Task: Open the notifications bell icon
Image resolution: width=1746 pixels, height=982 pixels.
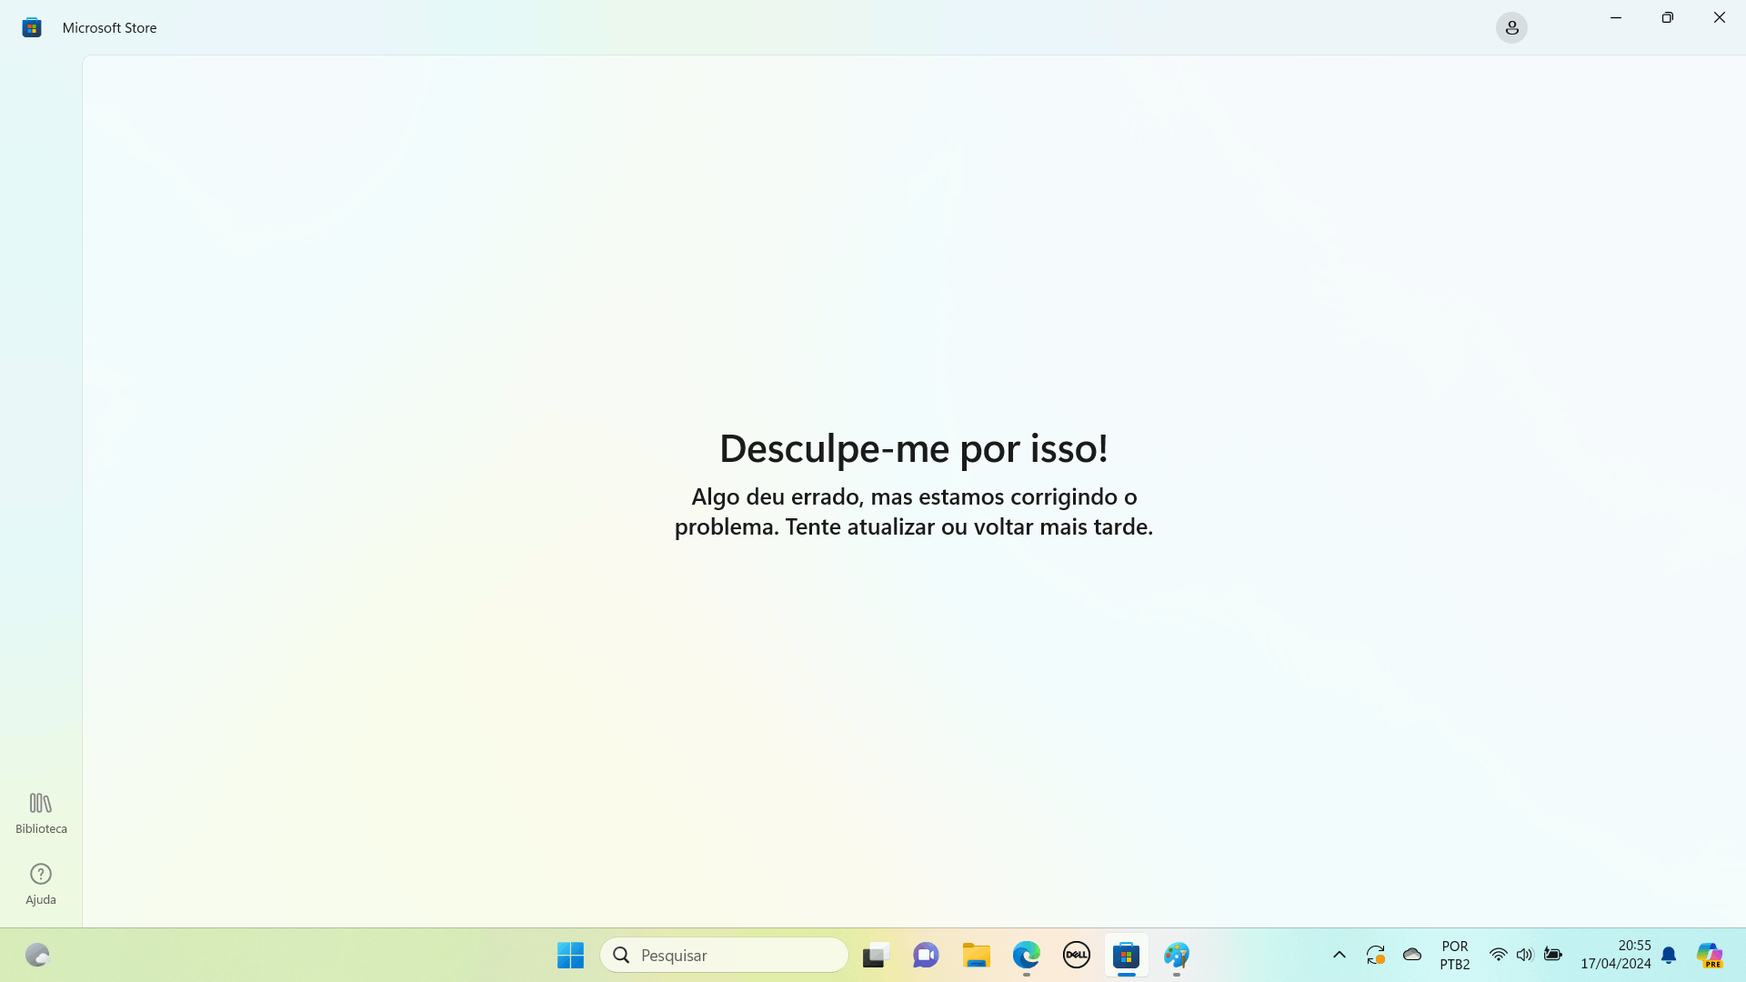Action: pyautogui.click(x=1669, y=955)
